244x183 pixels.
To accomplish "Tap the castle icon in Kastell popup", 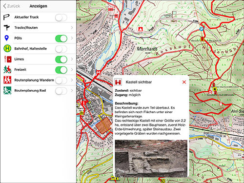I will click(x=118, y=82).
